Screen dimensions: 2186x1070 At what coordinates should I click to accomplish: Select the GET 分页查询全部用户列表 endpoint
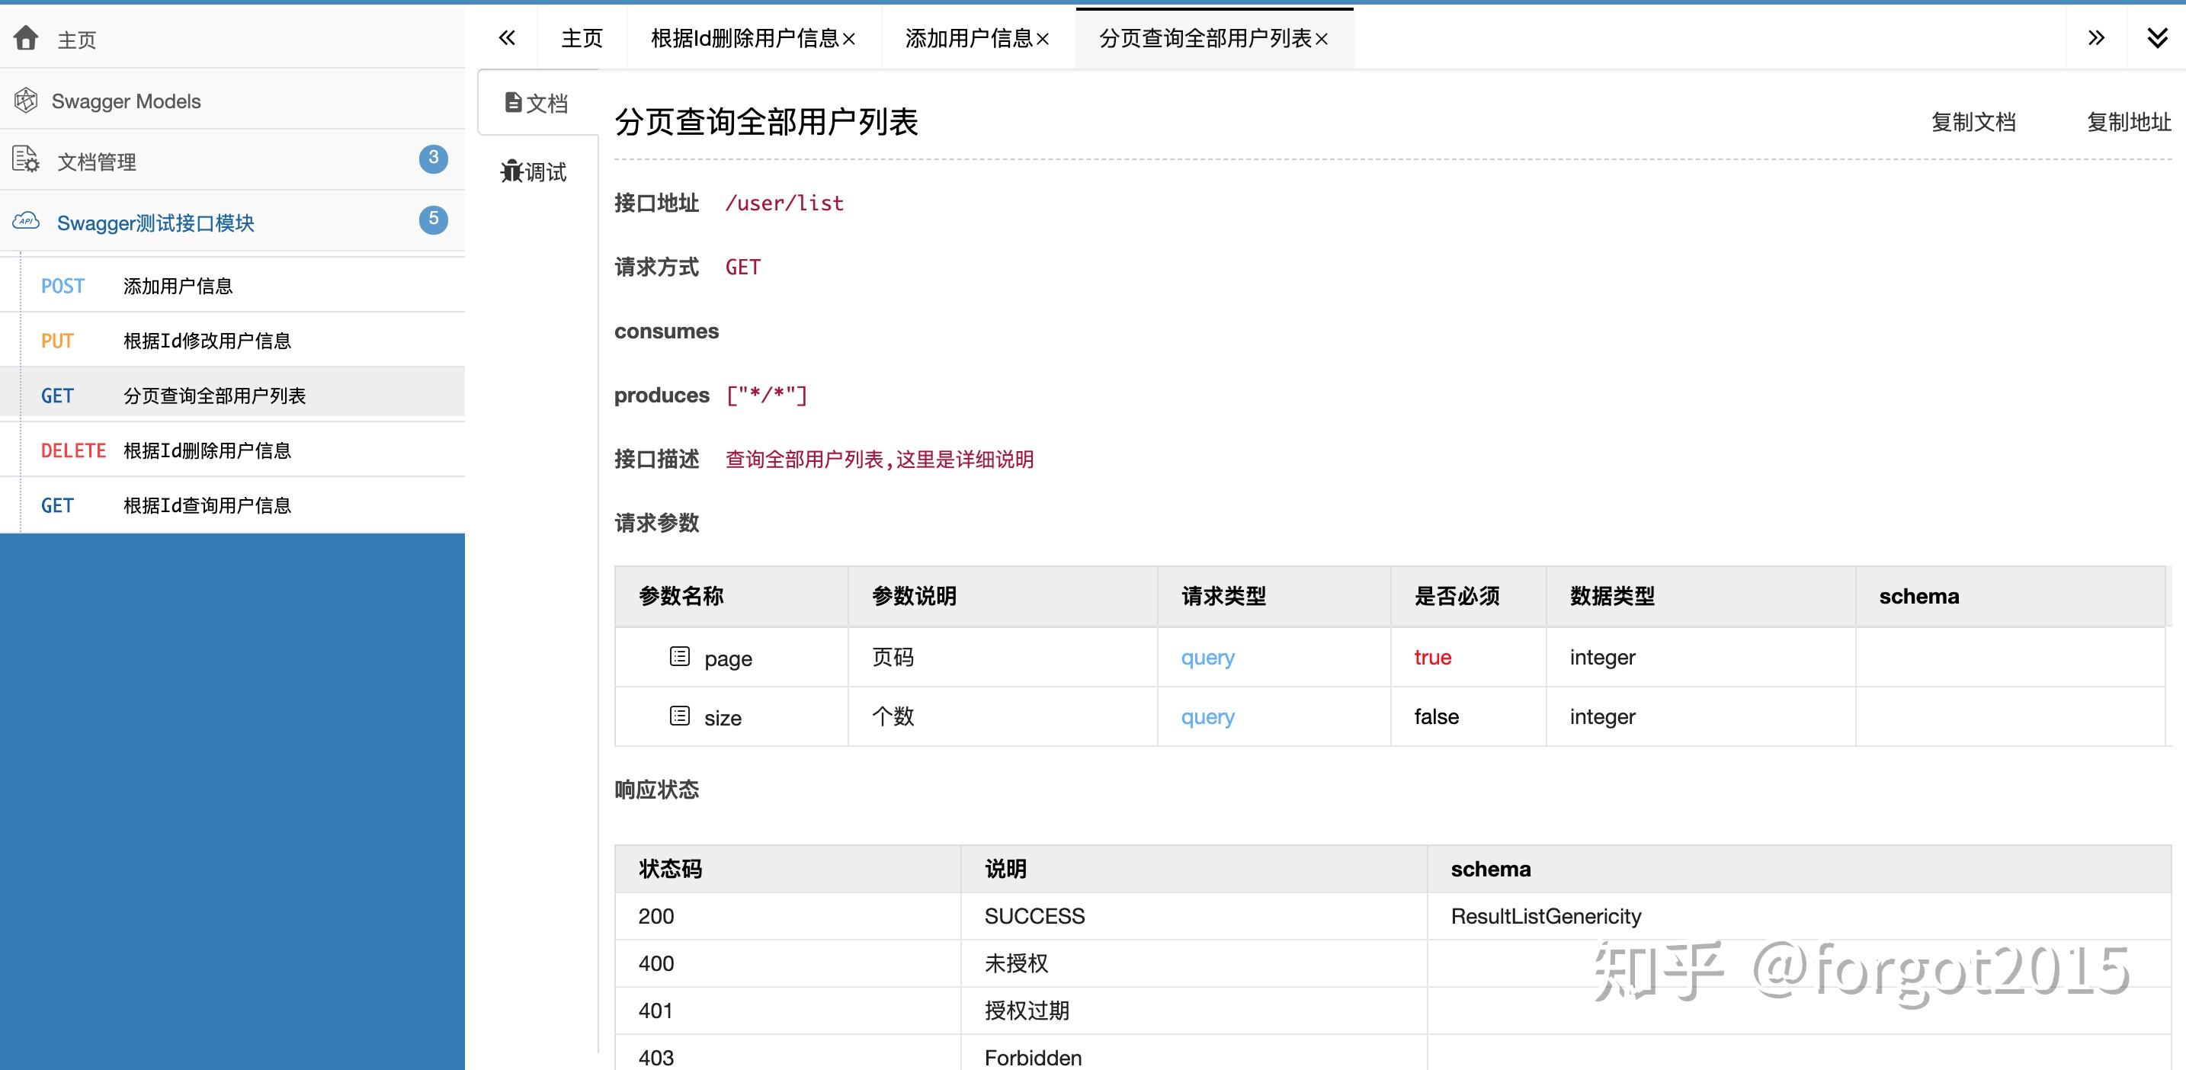215,395
